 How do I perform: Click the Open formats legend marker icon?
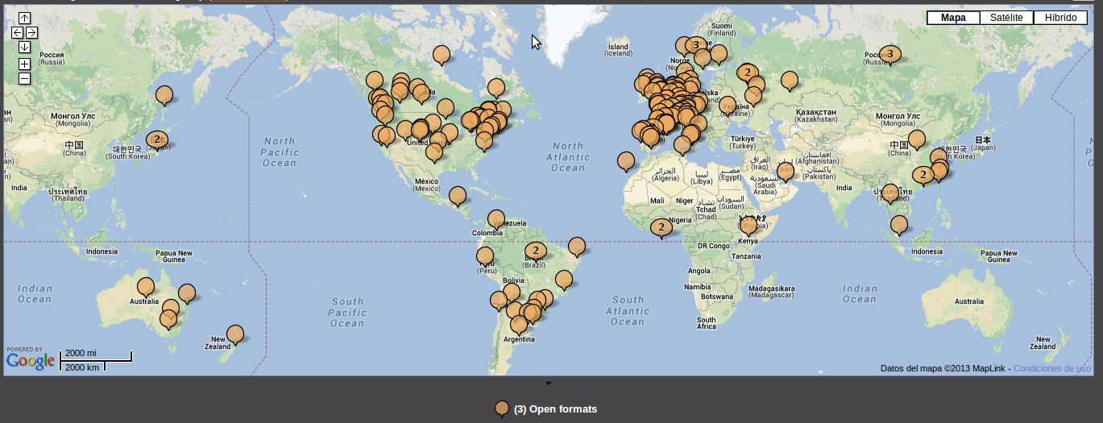[x=502, y=409]
